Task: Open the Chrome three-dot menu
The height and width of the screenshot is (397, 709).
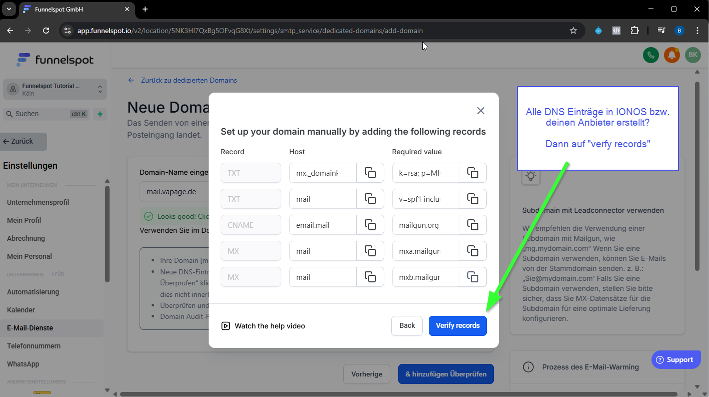Action: point(697,31)
